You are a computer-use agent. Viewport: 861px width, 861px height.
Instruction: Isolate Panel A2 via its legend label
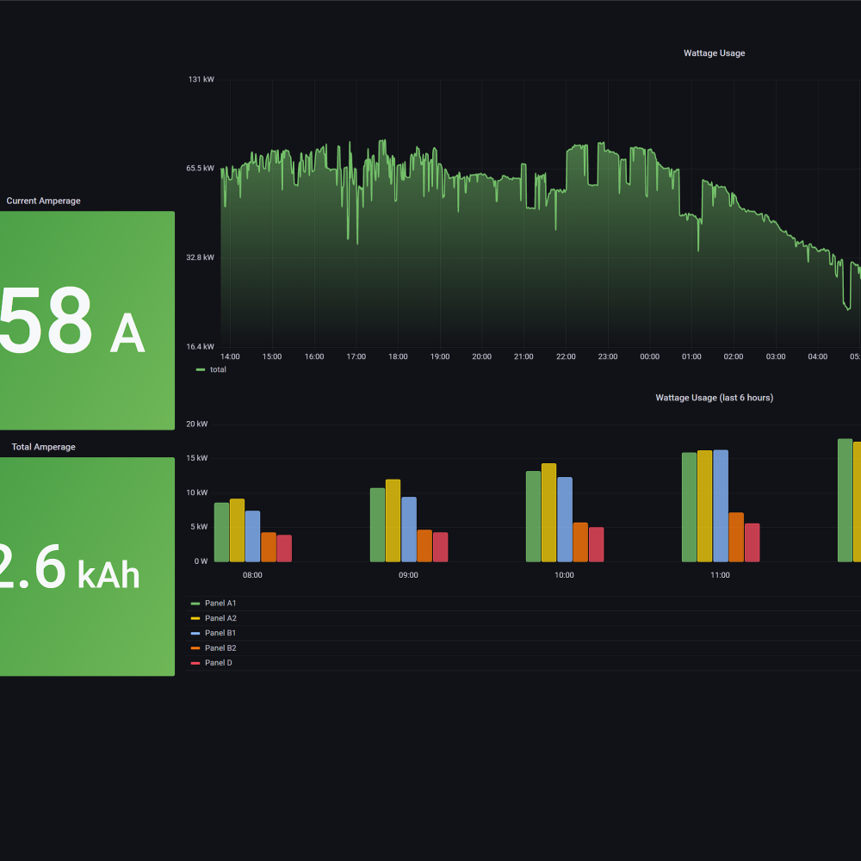[x=220, y=618]
